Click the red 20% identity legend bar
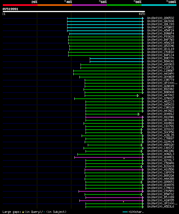 (x=20, y=5)
